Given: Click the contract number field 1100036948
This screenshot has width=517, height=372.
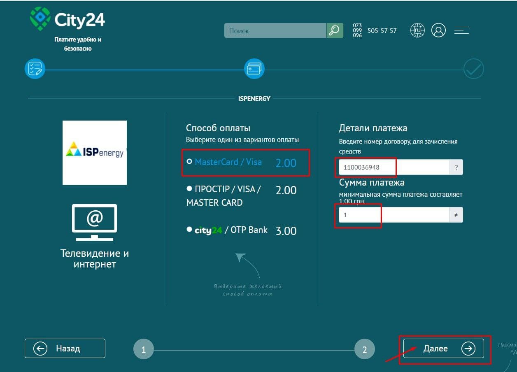Looking at the screenshot, I should [x=394, y=167].
